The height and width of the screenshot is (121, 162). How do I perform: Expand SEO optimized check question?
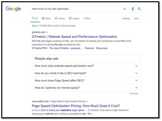tap(86, 73)
